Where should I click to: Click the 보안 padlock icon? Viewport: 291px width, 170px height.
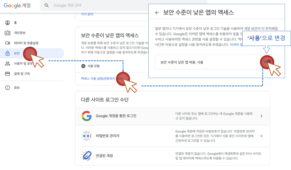(x=8, y=53)
